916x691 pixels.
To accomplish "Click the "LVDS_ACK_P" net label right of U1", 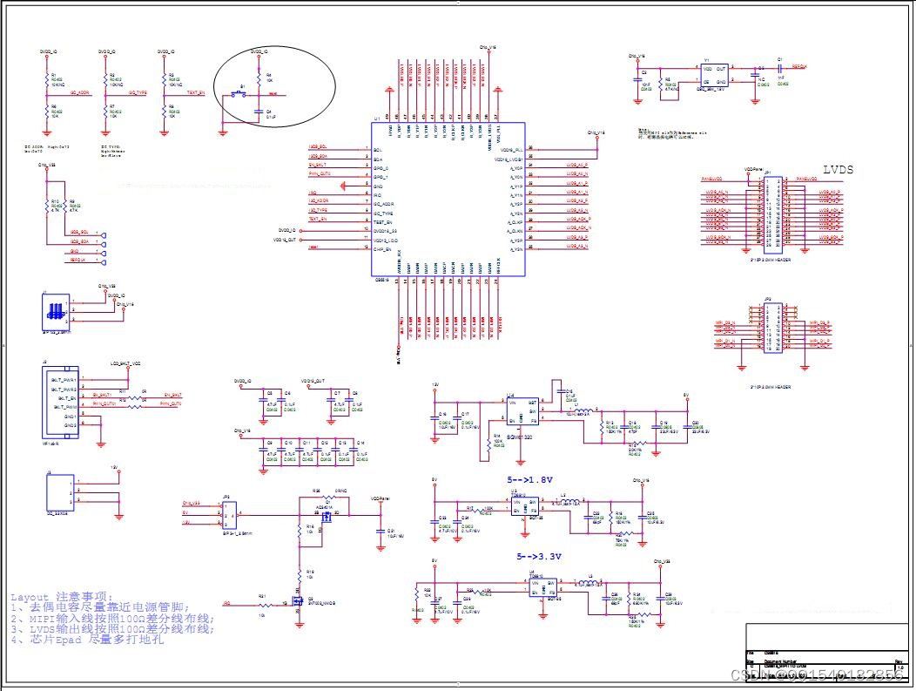I will [577, 220].
